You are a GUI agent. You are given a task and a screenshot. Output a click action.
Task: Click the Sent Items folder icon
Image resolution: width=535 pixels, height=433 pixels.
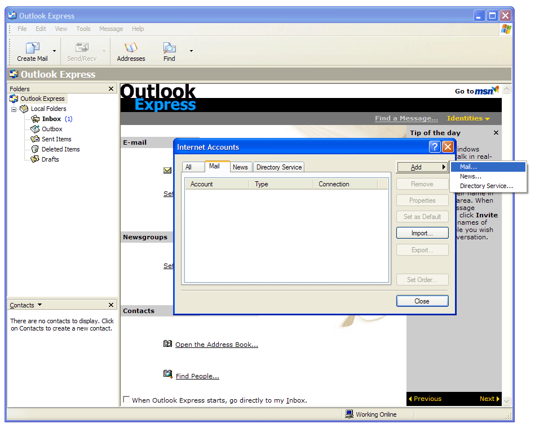35,139
